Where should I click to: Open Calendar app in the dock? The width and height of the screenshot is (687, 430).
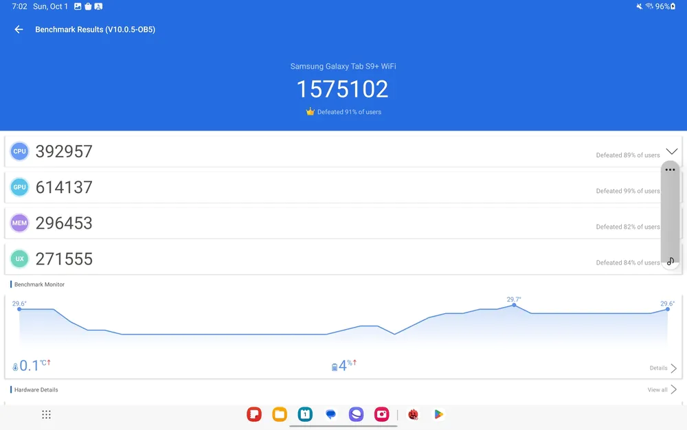pyautogui.click(x=305, y=414)
